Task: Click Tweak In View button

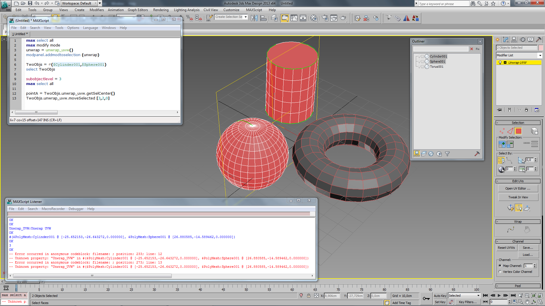Action: (x=518, y=197)
